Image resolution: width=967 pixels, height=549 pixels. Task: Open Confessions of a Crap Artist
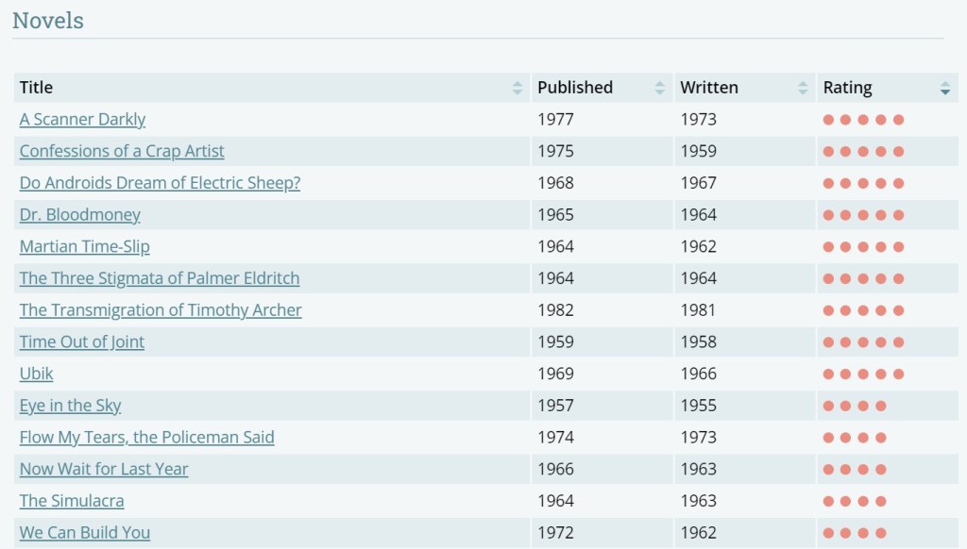pyautogui.click(x=122, y=151)
